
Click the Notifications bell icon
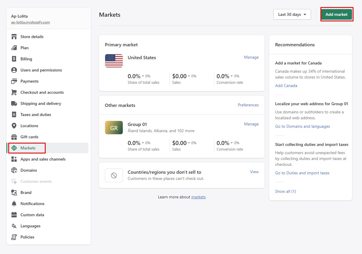click(14, 204)
